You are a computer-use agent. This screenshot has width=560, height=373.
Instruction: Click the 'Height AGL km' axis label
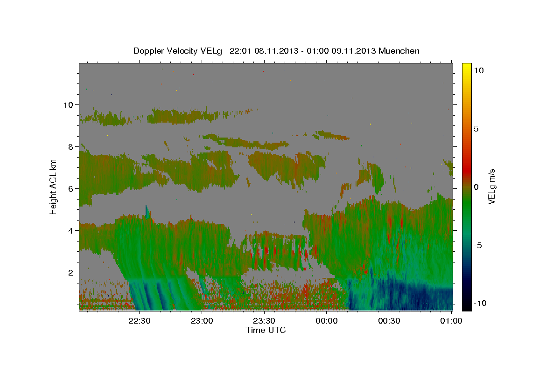(x=54, y=186)
